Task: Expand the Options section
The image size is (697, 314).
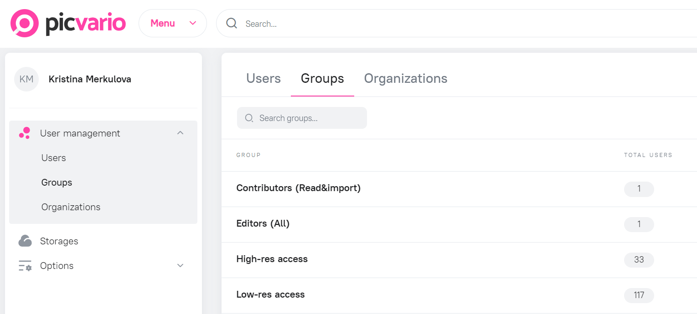Action: coord(180,265)
